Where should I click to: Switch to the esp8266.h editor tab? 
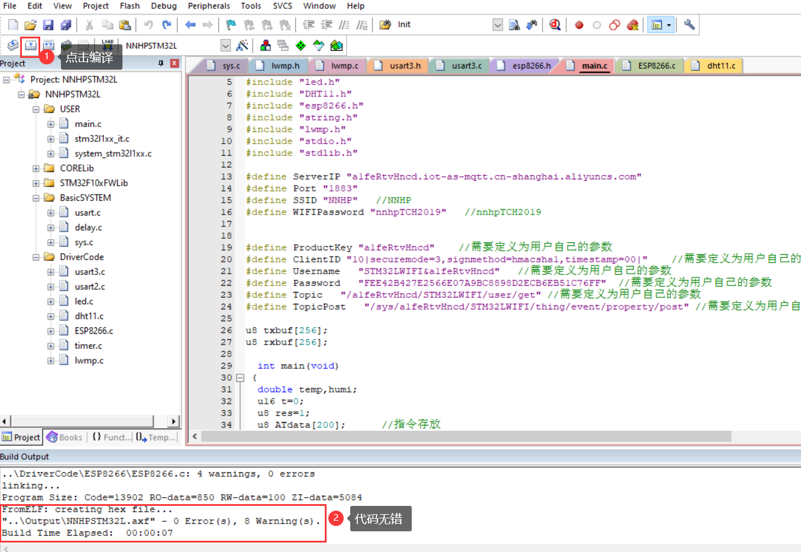click(x=525, y=66)
